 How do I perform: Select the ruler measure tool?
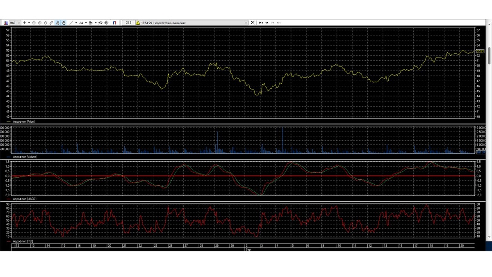[51, 23]
